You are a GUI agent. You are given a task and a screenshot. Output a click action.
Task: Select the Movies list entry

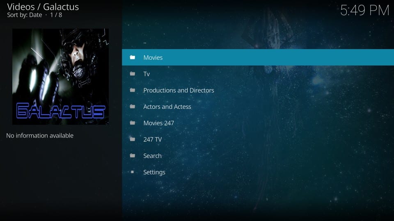point(258,57)
